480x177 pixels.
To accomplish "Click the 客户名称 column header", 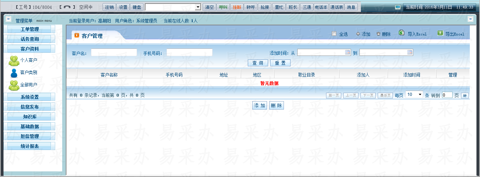I will click(x=109, y=75).
